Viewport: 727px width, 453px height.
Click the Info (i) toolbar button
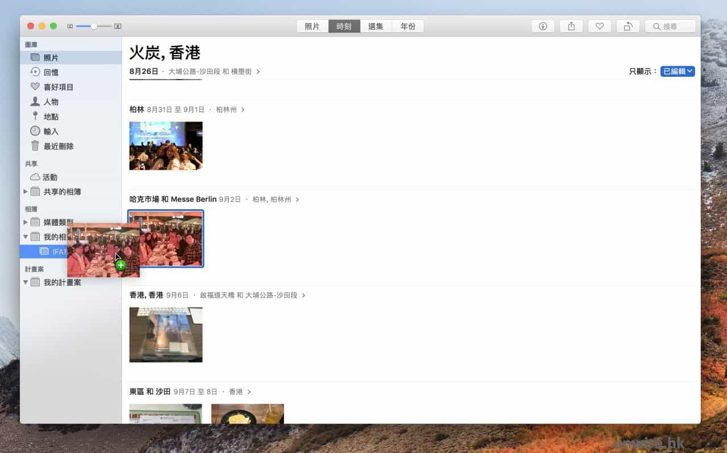(x=542, y=26)
